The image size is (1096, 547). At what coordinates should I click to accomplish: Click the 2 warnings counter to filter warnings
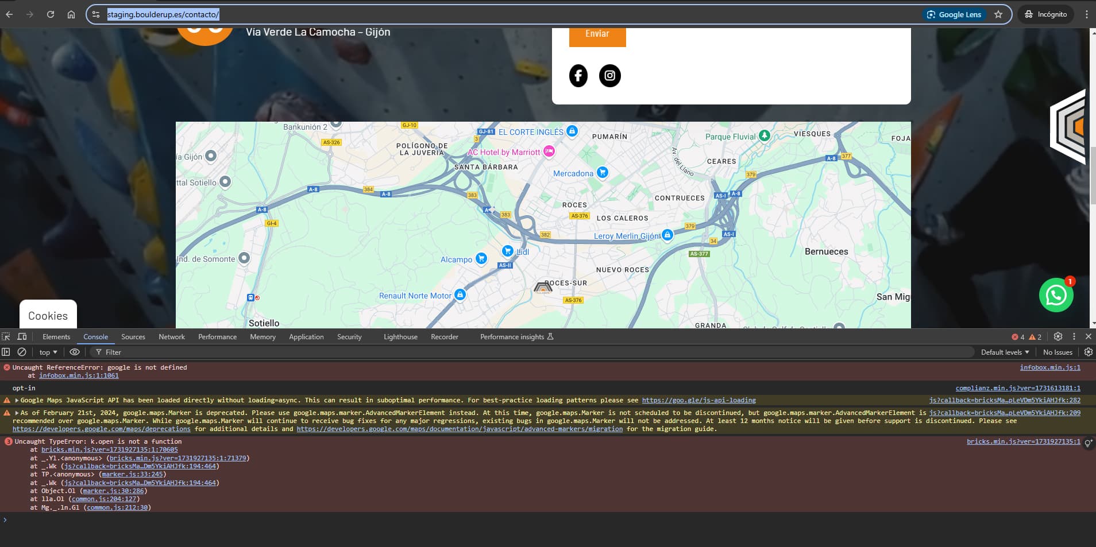click(x=1037, y=336)
